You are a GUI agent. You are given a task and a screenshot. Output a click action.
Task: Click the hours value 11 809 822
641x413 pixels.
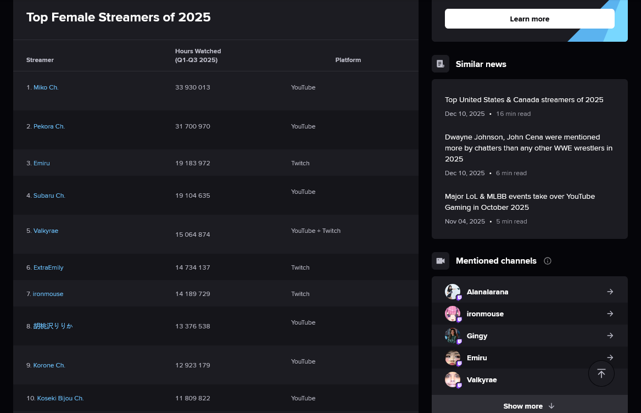(193, 398)
